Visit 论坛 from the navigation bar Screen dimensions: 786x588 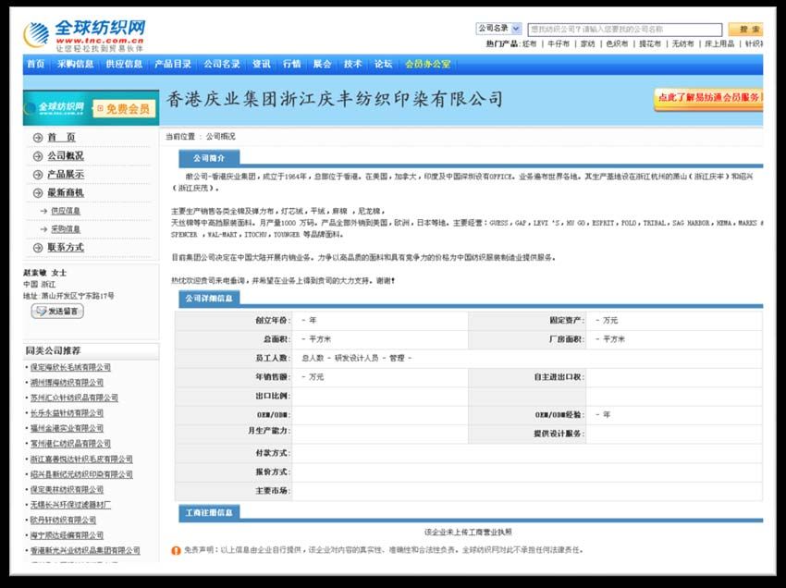coord(384,64)
